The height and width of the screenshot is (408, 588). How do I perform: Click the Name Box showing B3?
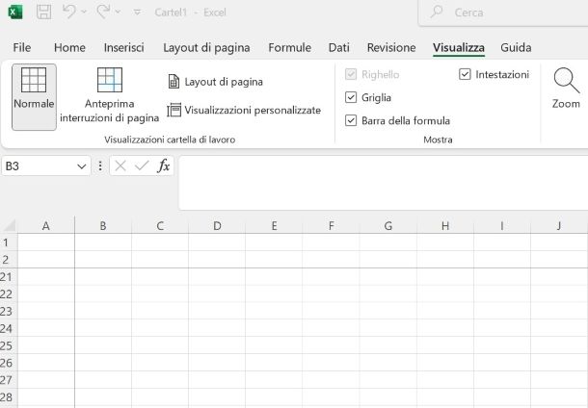(38, 166)
